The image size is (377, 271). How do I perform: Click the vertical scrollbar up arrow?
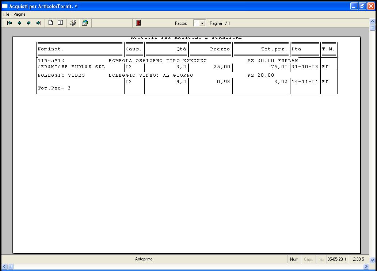click(372, 22)
